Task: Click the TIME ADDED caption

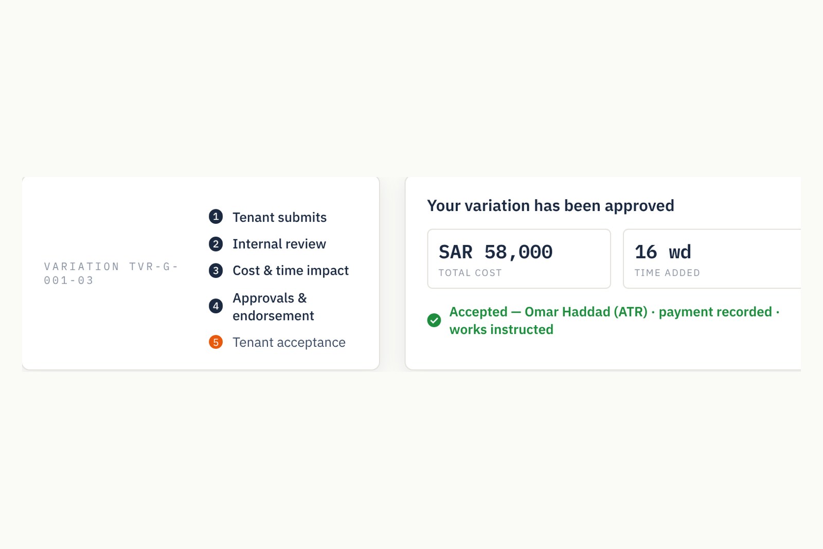Action: point(667,273)
